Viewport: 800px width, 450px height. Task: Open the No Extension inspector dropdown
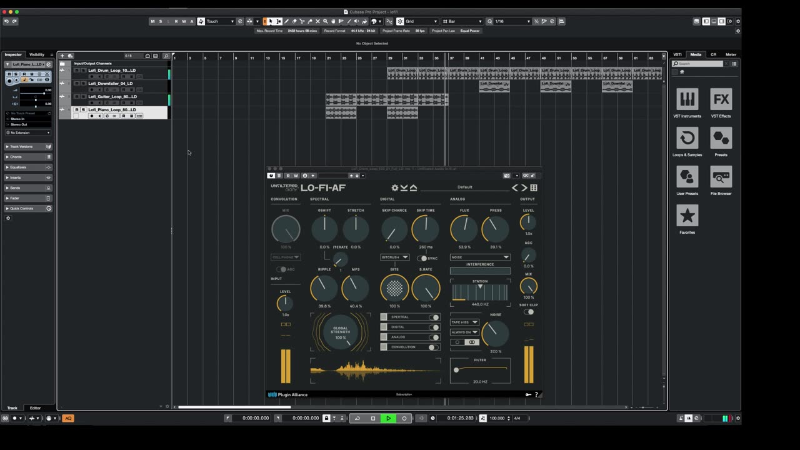(x=29, y=132)
